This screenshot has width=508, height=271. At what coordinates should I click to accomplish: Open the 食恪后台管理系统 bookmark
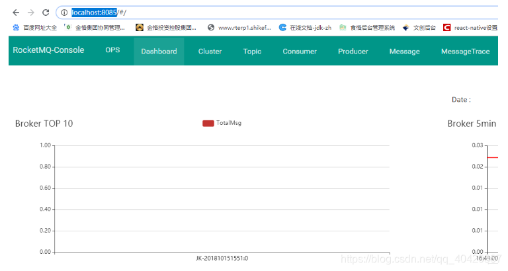click(x=367, y=28)
